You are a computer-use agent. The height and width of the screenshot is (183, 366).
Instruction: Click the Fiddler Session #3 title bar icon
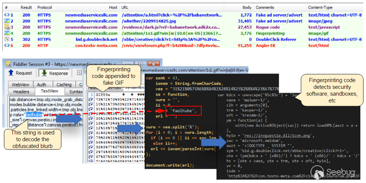[8, 64]
